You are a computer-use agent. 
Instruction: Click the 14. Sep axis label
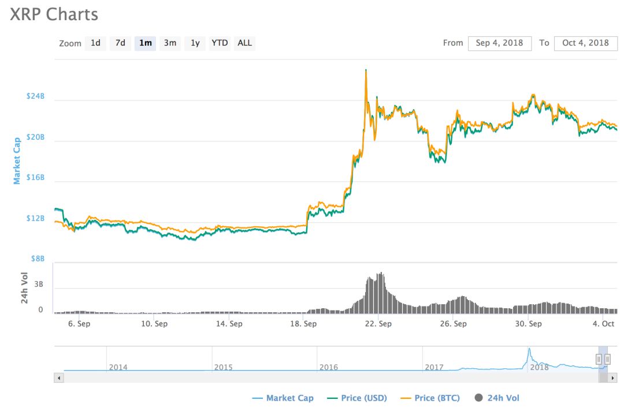click(229, 324)
